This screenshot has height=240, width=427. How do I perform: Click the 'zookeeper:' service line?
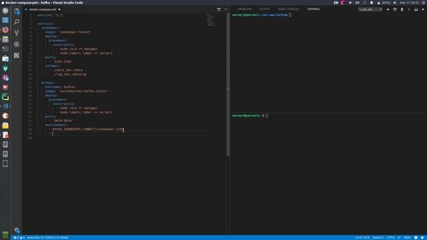51,28
